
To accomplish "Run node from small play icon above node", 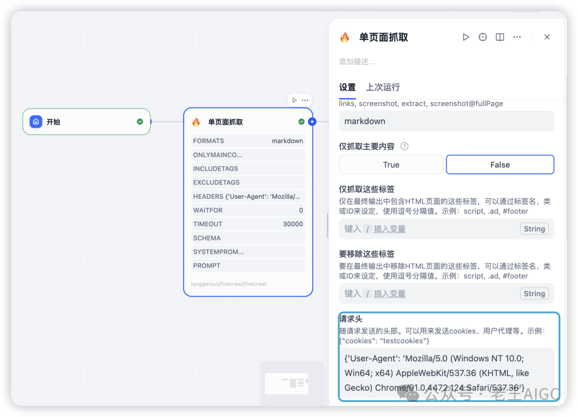I will pos(294,100).
